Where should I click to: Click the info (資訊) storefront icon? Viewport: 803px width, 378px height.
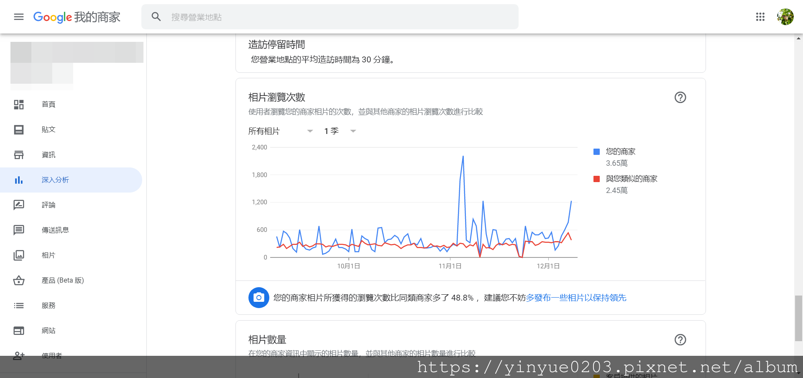click(19, 154)
